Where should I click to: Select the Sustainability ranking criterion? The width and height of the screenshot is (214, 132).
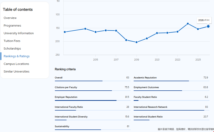(62, 126)
